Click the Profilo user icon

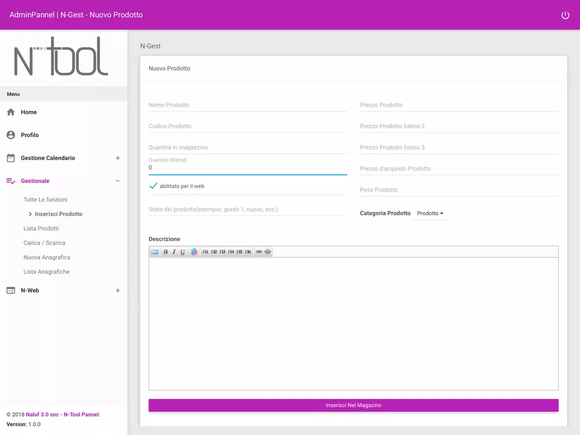point(11,135)
